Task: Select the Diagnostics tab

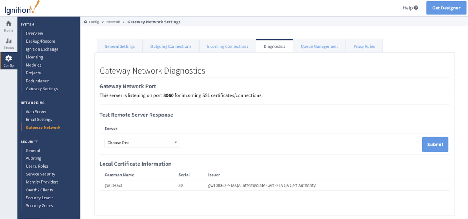Action: [274, 46]
